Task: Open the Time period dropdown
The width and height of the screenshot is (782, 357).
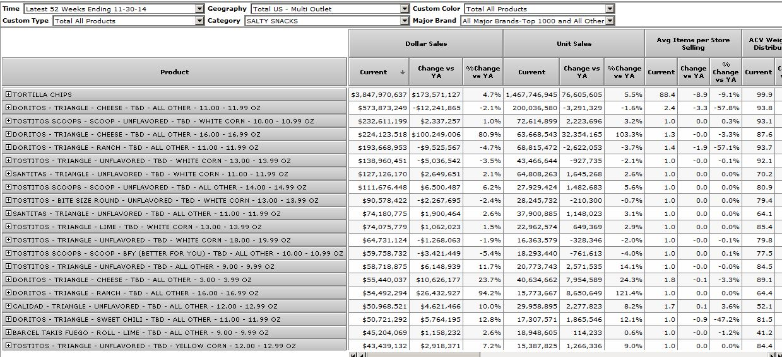Action: click(x=199, y=9)
